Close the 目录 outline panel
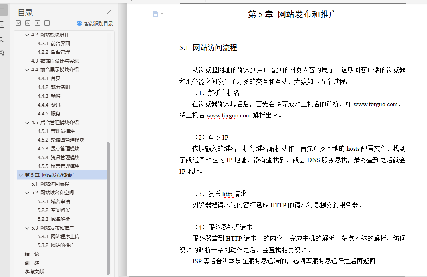Screen dimensions: 427x277 click(x=109, y=12)
